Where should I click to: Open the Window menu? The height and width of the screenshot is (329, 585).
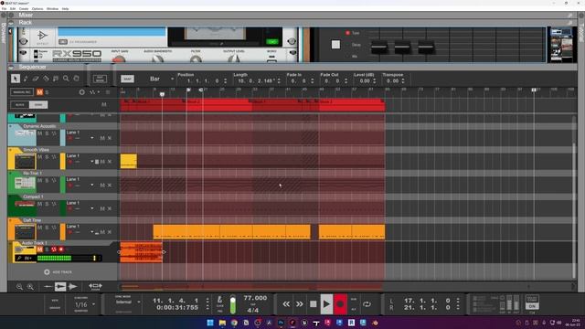coord(52,8)
